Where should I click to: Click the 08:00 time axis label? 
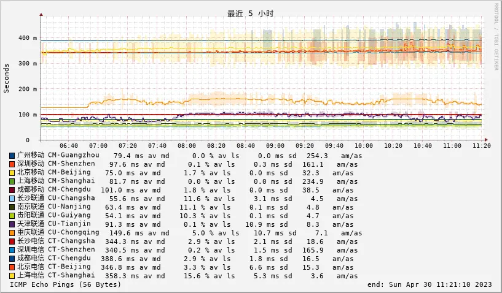click(187, 146)
